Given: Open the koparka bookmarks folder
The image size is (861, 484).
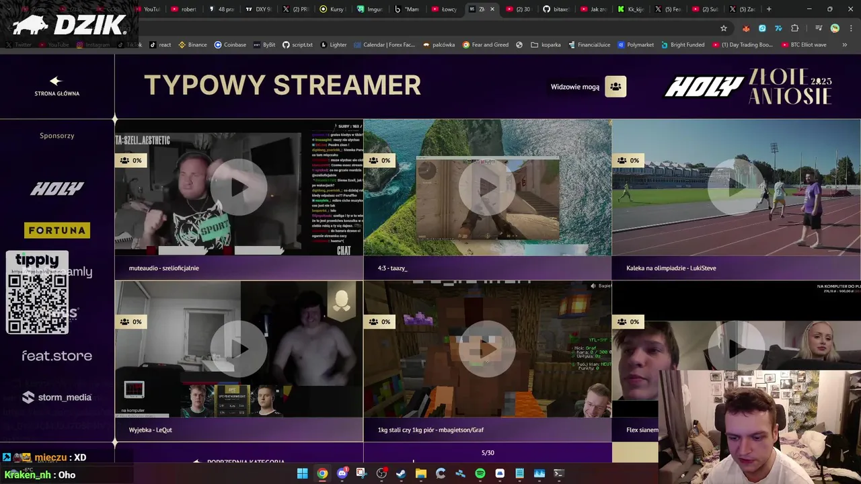Looking at the screenshot, I should pos(546,44).
